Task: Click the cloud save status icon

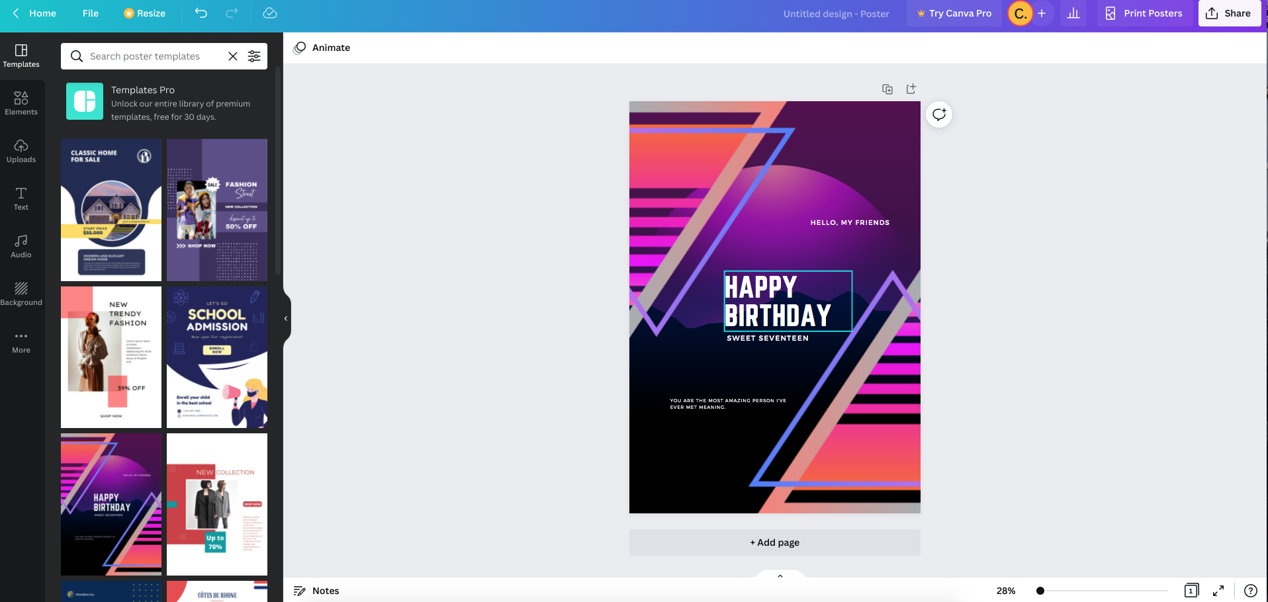Action: (270, 13)
